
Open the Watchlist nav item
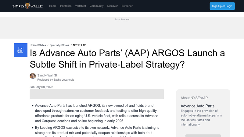(x=81, y=6)
